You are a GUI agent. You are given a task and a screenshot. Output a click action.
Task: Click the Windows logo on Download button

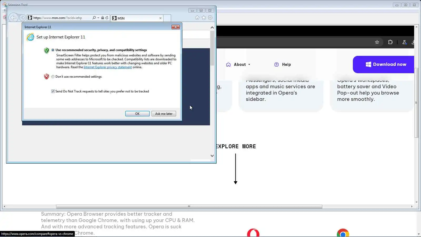[368, 64]
